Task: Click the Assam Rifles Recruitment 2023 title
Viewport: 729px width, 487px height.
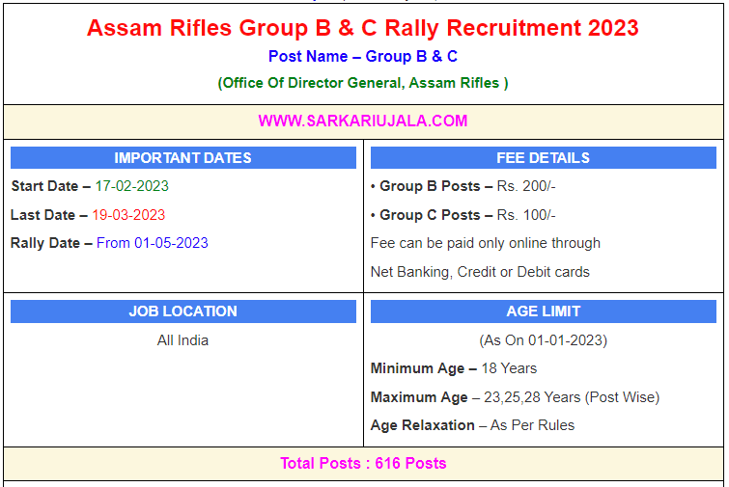Action: click(x=363, y=28)
